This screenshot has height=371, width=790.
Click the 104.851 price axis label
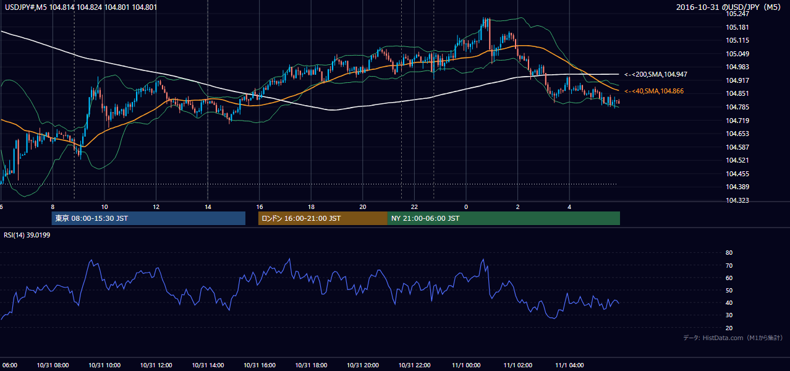(737, 93)
